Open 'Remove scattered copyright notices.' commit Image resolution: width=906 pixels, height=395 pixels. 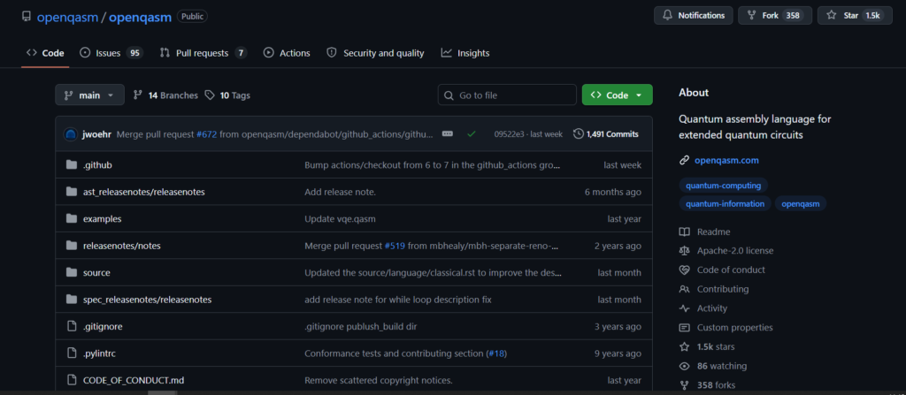pyautogui.click(x=379, y=381)
